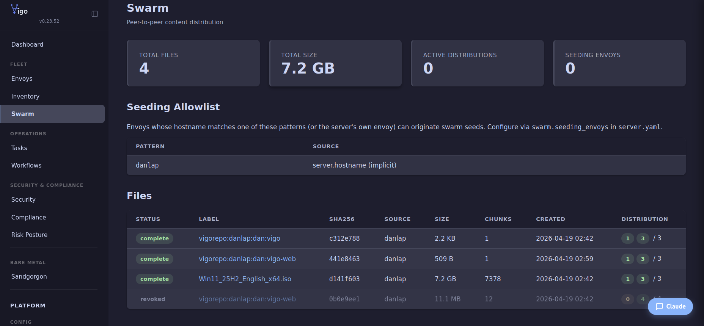Open the vigorepo:danlap:dan:vigo file link

click(239, 238)
